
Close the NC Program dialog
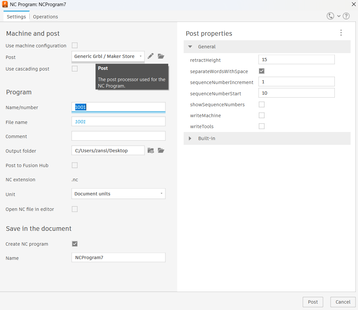[x=354, y=4]
